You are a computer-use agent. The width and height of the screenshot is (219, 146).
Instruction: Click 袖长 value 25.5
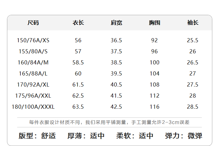pos(193,41)
